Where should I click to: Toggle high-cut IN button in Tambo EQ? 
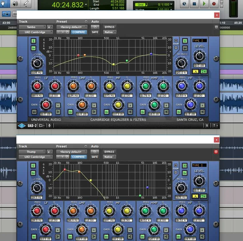[185, 48]
